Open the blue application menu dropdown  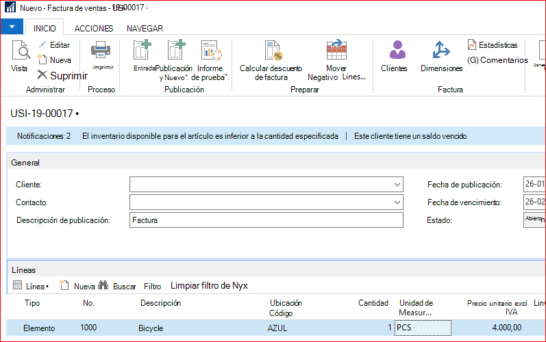pyautogui.click(x=12, y=27)
